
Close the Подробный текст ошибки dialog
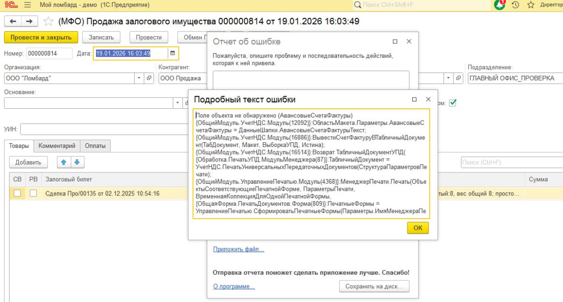428,99
